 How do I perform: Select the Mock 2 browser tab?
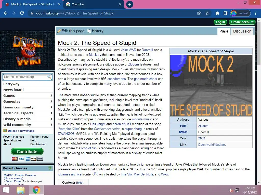(32, 4)
